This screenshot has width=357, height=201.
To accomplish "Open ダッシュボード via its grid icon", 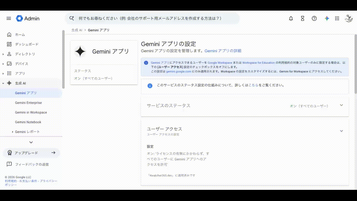I will pyautogui.click(x=9, y=44).
